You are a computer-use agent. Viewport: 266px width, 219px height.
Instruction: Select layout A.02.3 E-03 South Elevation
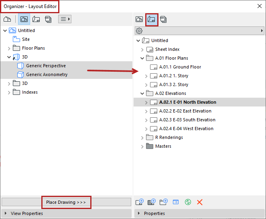[x=187, y=120]
